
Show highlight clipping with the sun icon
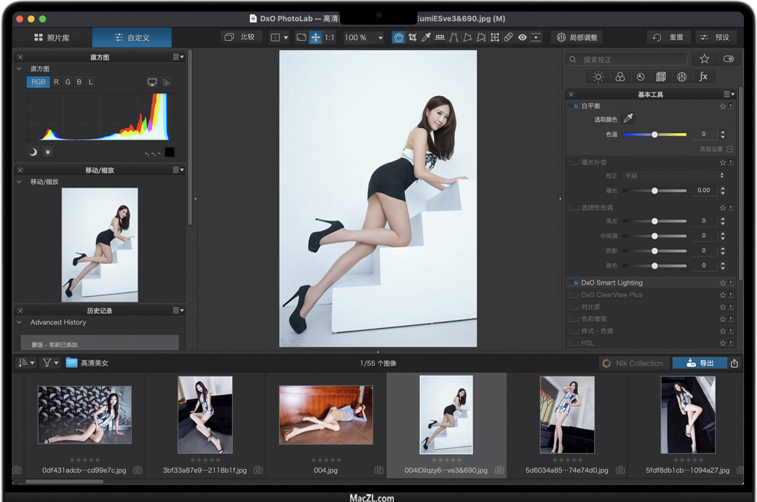(48, 152)
